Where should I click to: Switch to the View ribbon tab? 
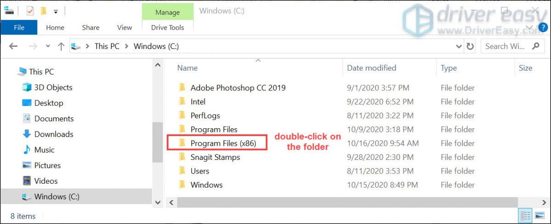124,27
